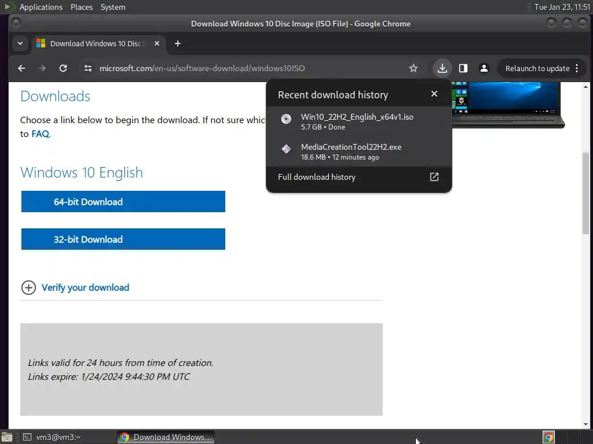
Task: Click the scrollbar down arrow
Action: 585,424
